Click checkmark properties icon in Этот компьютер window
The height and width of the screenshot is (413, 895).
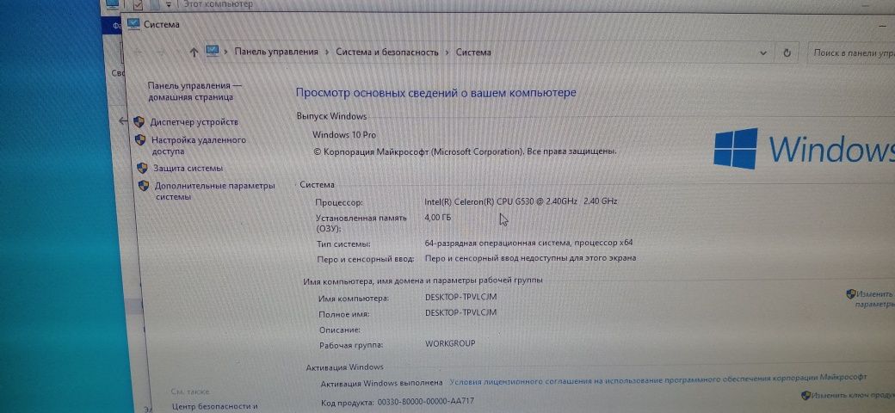pos(139,4)
